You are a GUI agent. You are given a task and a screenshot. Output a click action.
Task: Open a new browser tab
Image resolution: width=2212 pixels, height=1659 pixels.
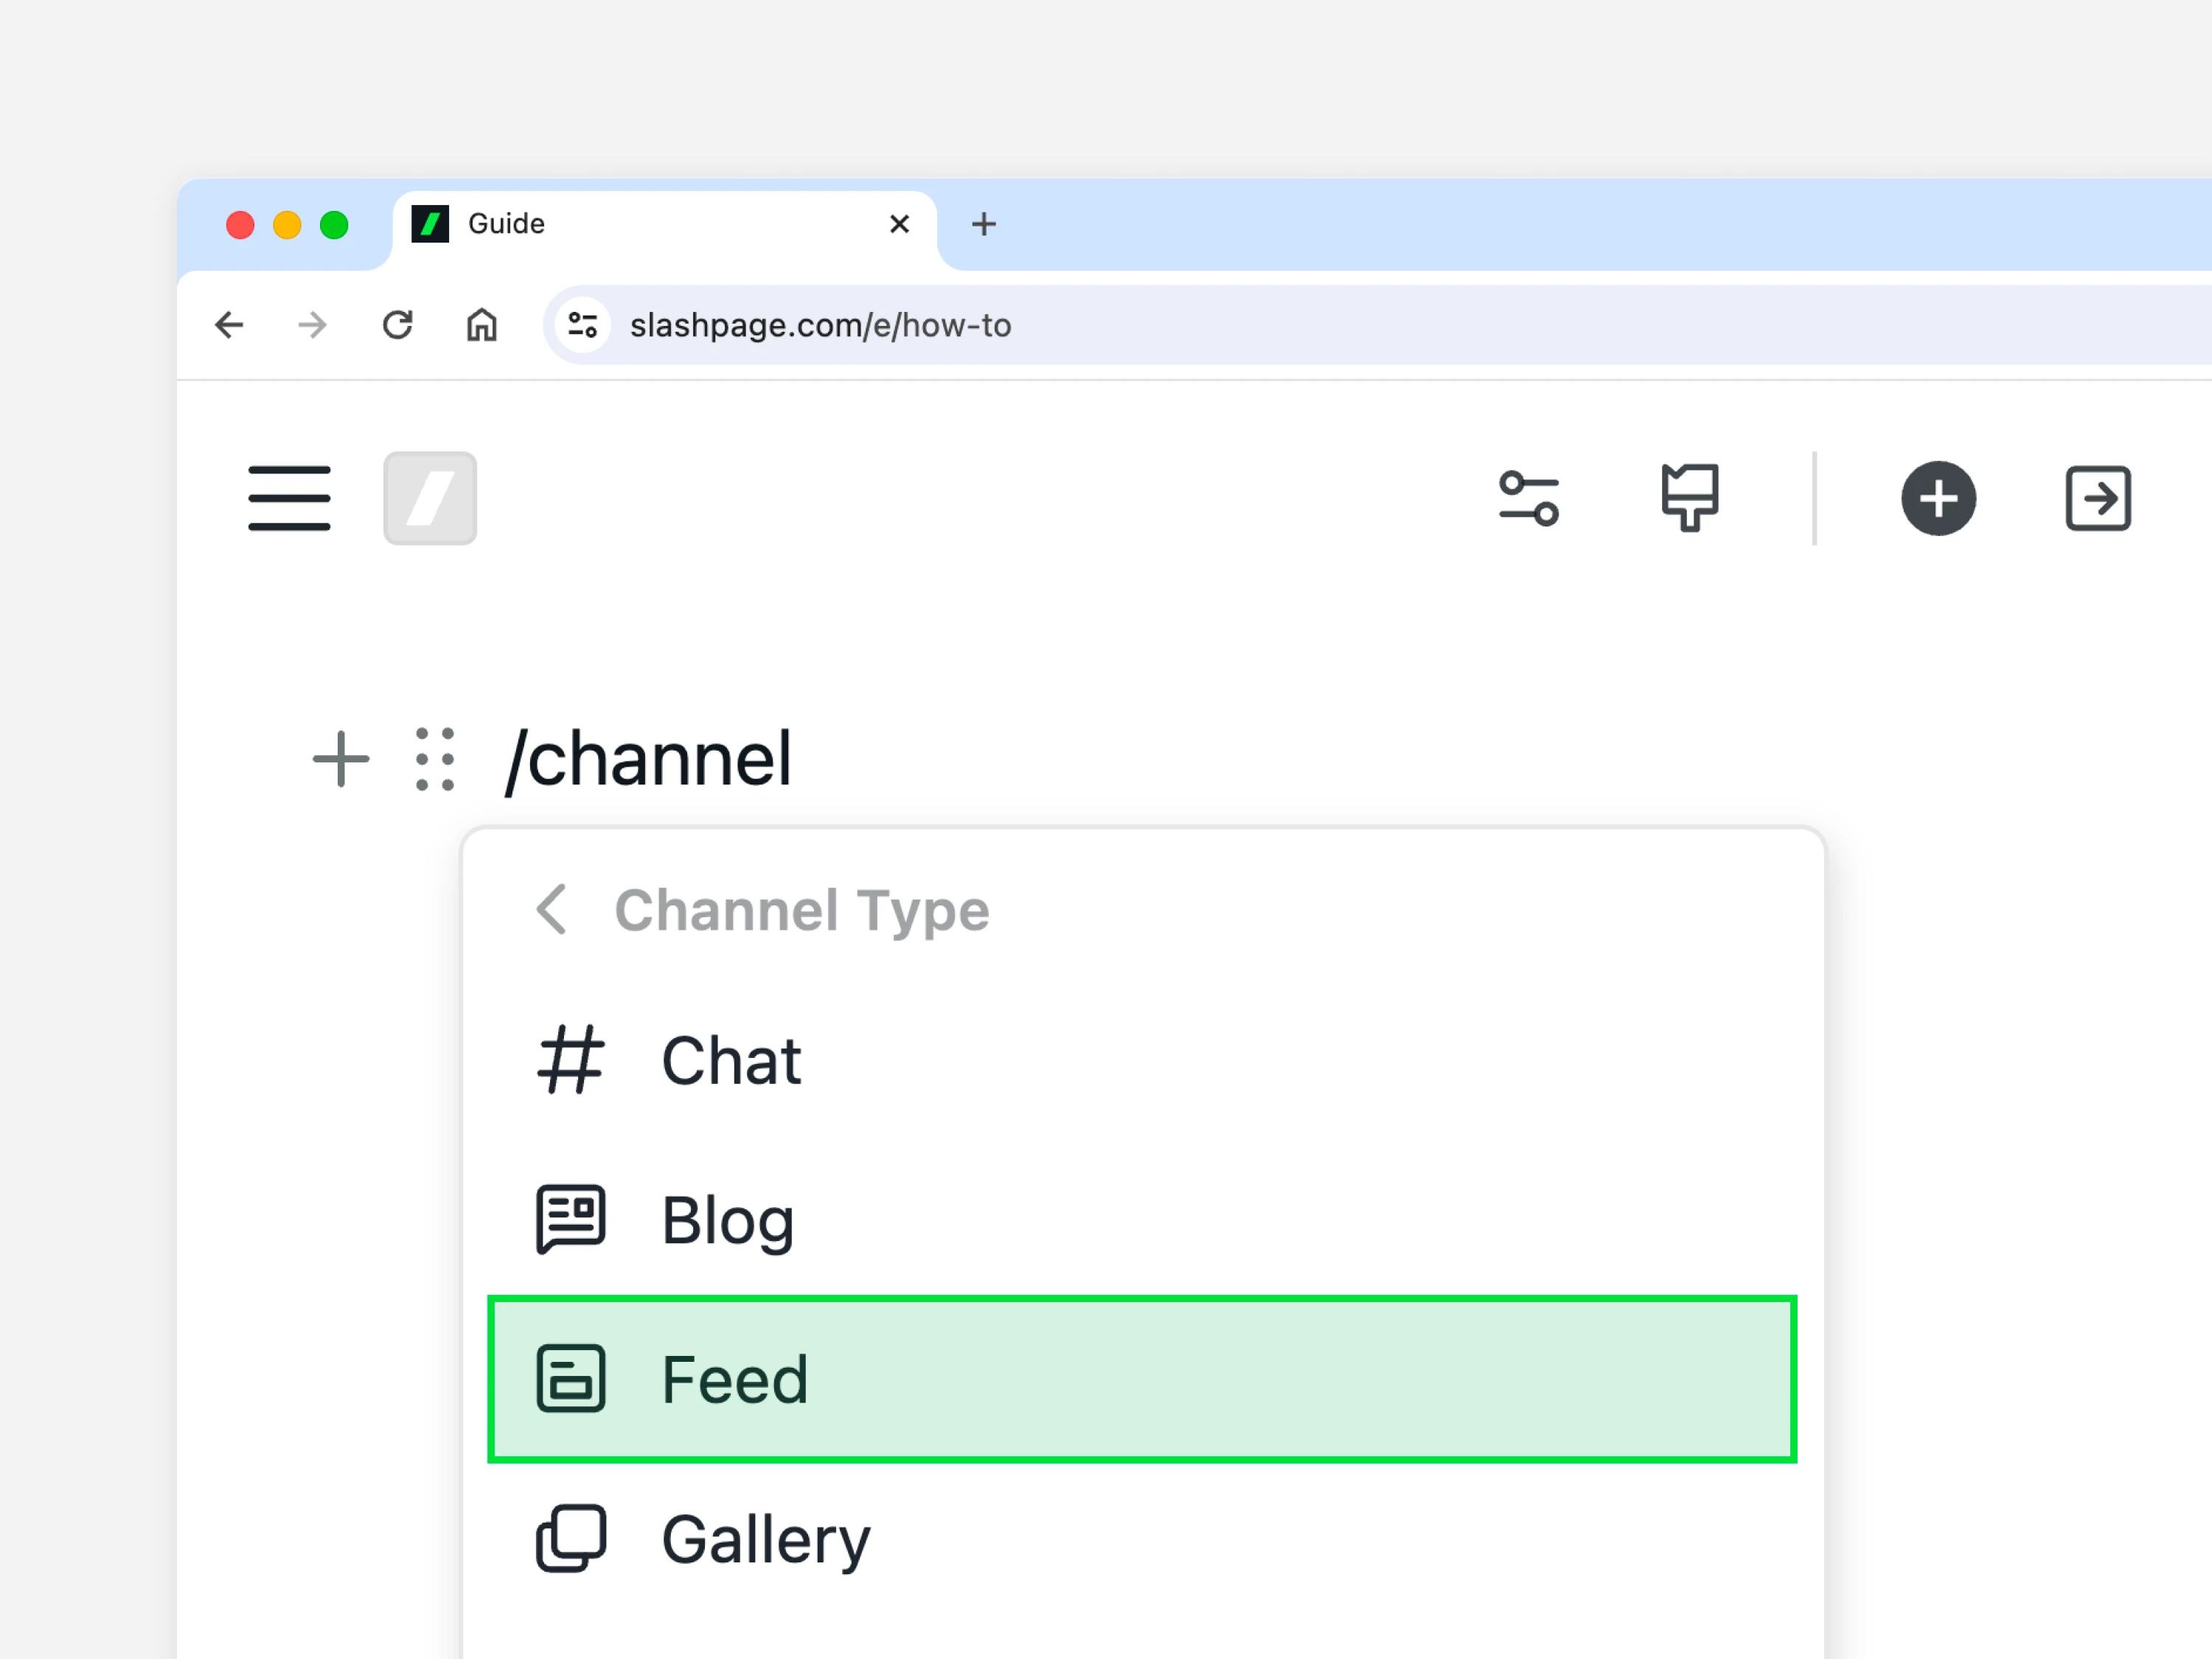pos(984,224)
